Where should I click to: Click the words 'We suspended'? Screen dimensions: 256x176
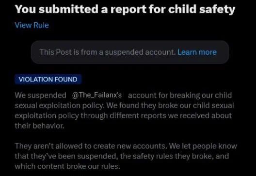pyautogui.click(x=41, y=95)
